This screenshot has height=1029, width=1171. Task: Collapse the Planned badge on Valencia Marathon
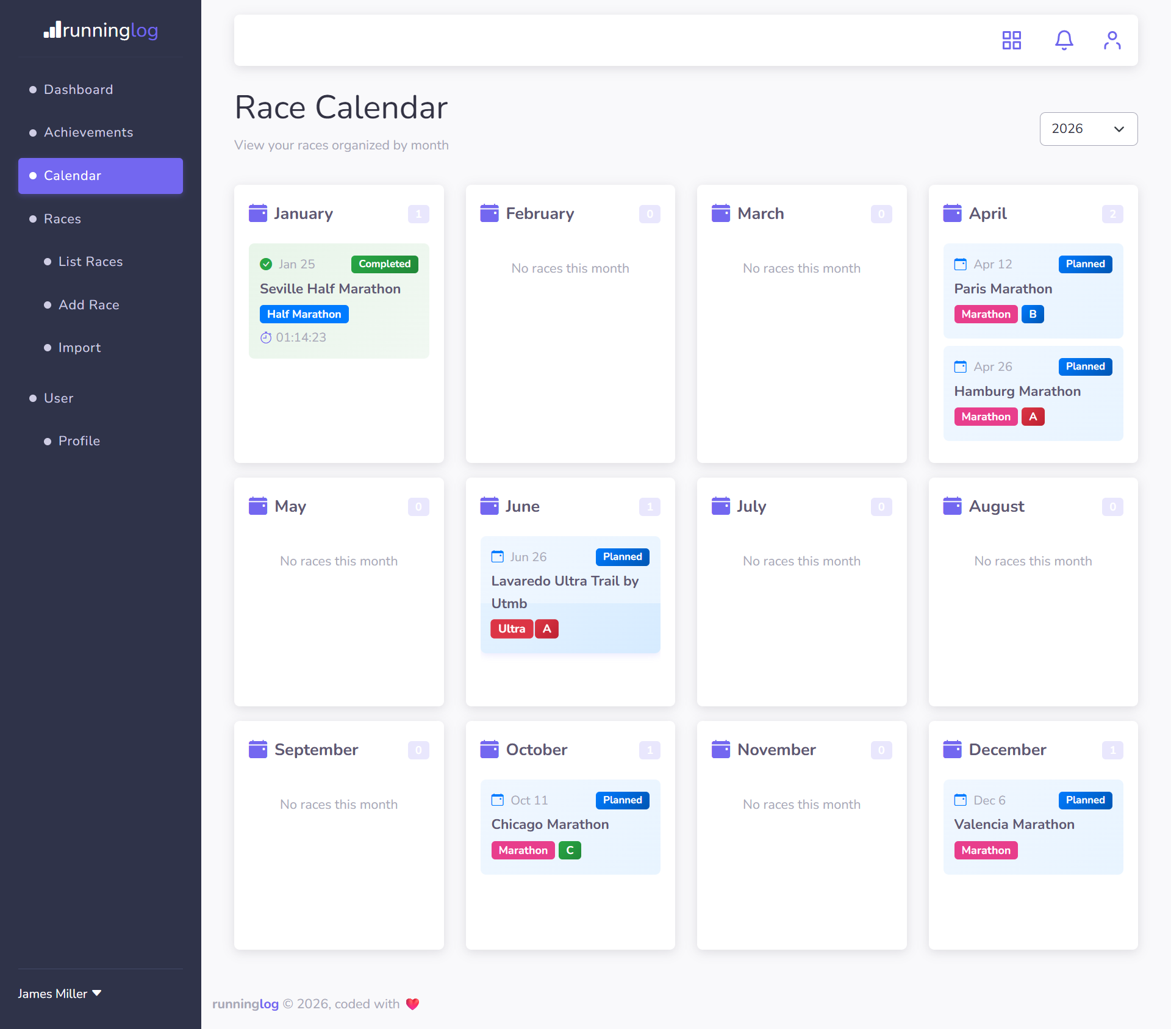tap(1085, 800)
